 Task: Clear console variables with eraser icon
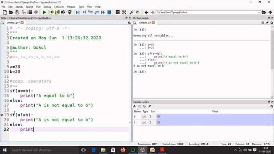tap(267, 23)
